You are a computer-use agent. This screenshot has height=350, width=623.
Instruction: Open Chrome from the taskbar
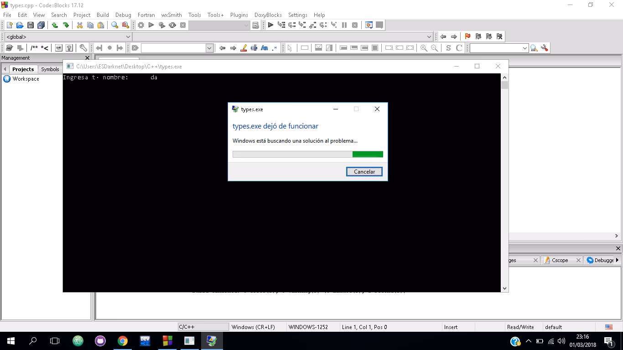click(122, 341)
